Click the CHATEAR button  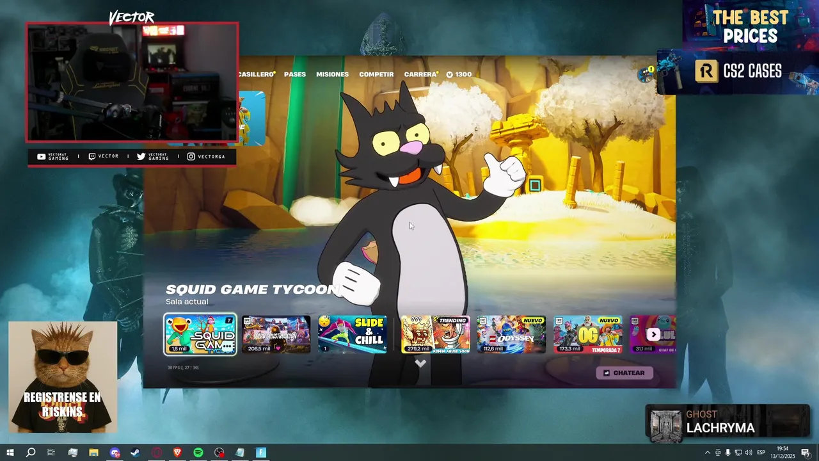[x=624, y=373]
